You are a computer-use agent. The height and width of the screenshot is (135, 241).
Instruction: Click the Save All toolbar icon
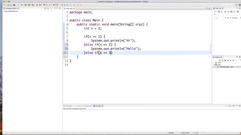(11, 5)
